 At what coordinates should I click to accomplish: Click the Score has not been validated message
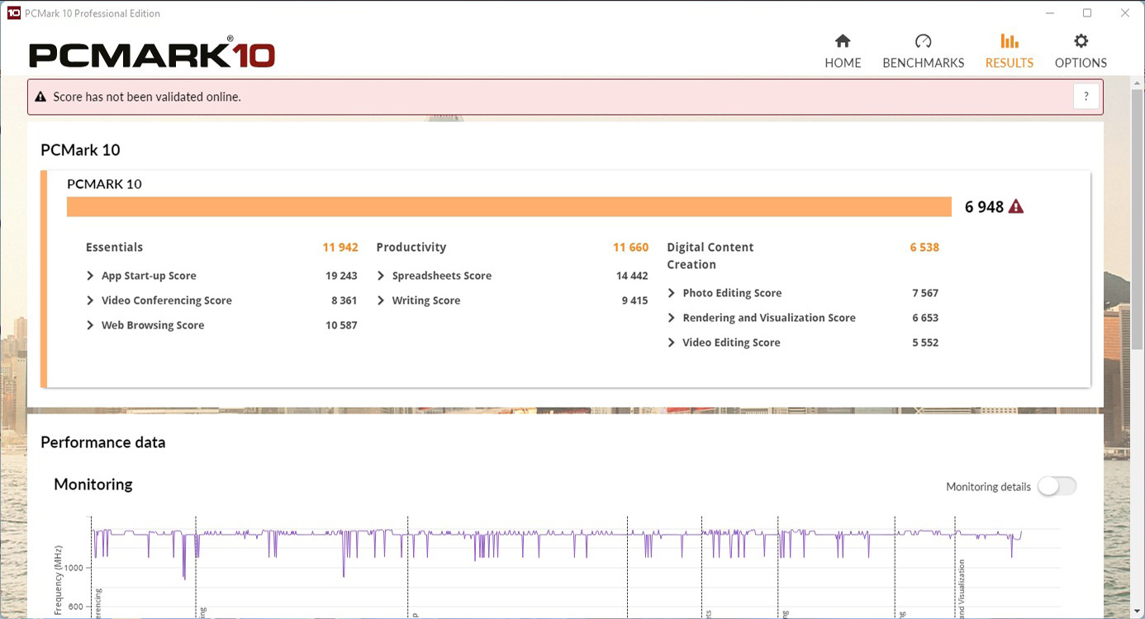(x=147, y=97)
